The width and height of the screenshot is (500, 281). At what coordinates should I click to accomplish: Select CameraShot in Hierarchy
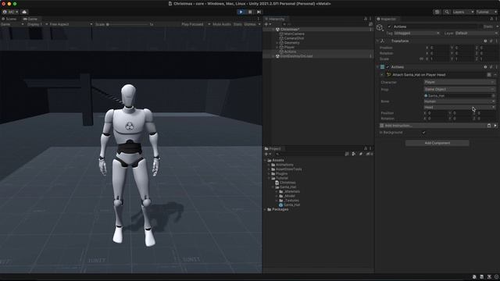(x=294, y=38)
